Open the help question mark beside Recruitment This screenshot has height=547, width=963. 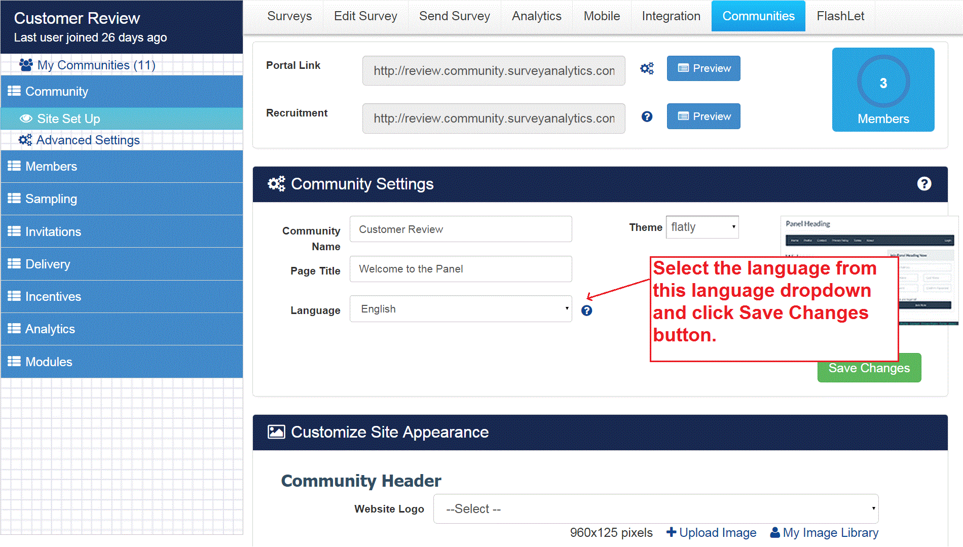pos(647,116)
